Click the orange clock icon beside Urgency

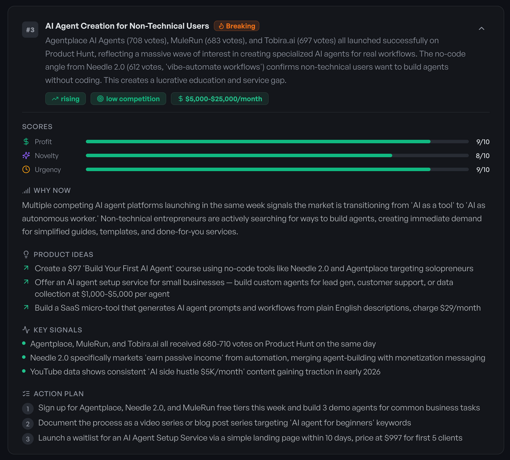26,169
